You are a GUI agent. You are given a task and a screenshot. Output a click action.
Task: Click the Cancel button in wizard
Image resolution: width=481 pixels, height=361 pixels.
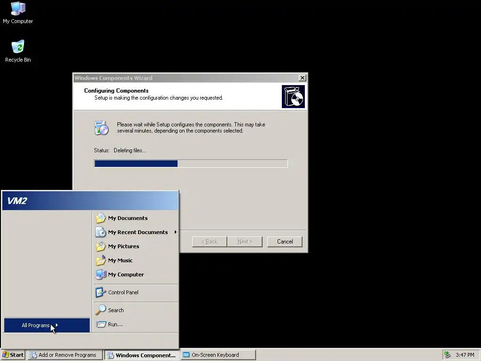click(285, 242)
